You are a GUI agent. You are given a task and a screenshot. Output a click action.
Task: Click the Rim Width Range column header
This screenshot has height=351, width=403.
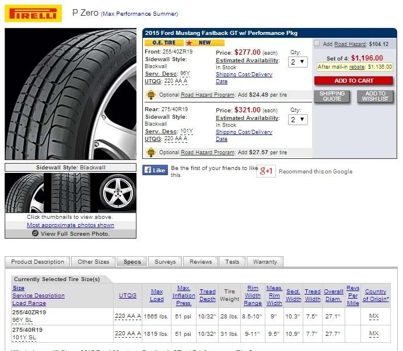coord(253,296)
